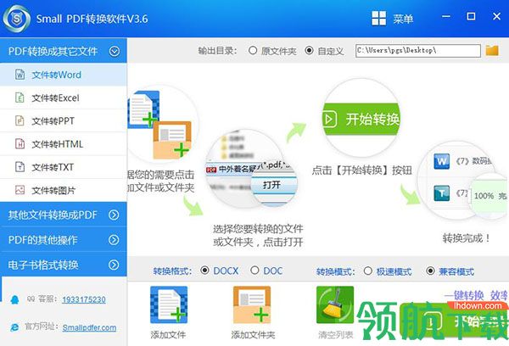
Task: Click the PPT document icon in sidebar
Action: pyautogui.click(x=20, y=120)
